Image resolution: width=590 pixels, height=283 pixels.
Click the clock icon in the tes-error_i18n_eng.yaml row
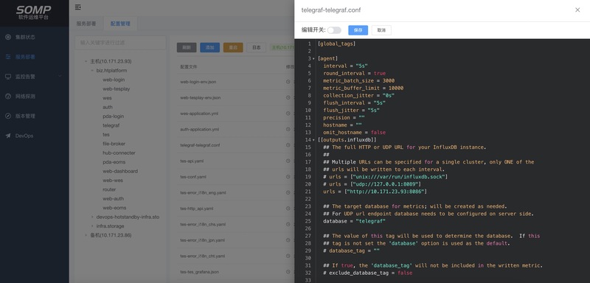pyautogui.click(x=288, y=192)
